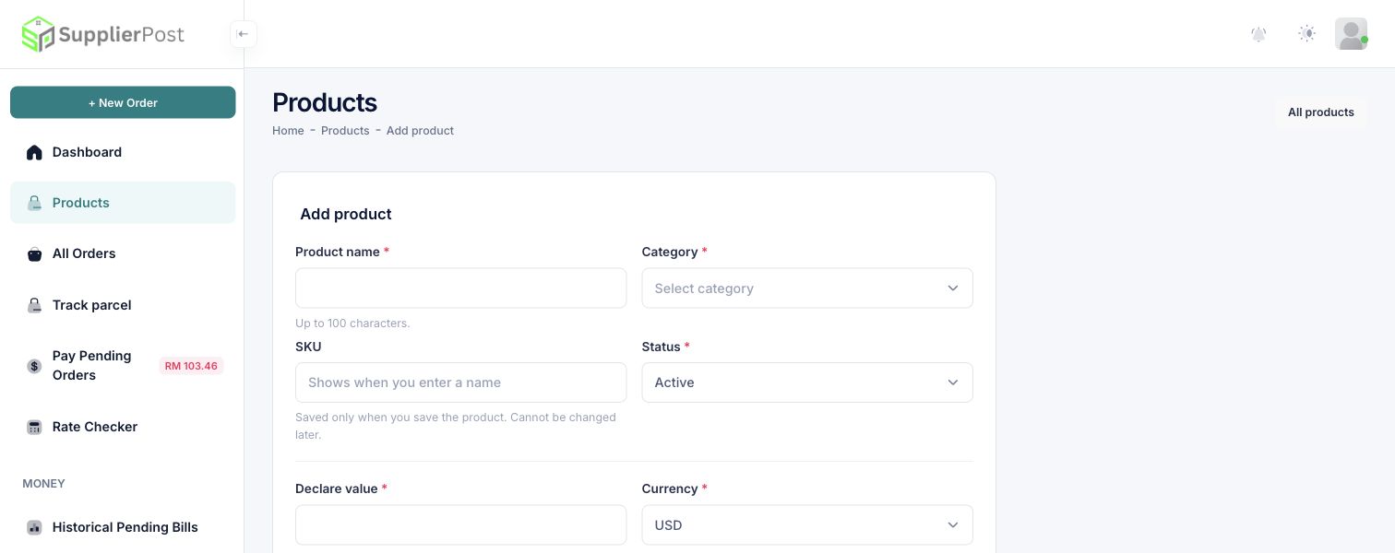
Task: Click the All products button
Action: pos(1320,112)
